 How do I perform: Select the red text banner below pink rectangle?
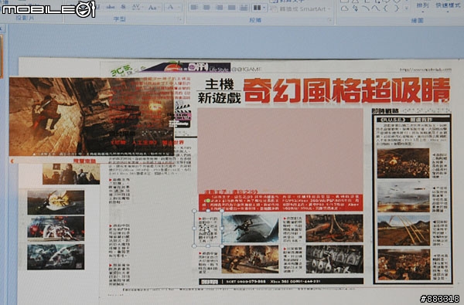coord(281,202)
